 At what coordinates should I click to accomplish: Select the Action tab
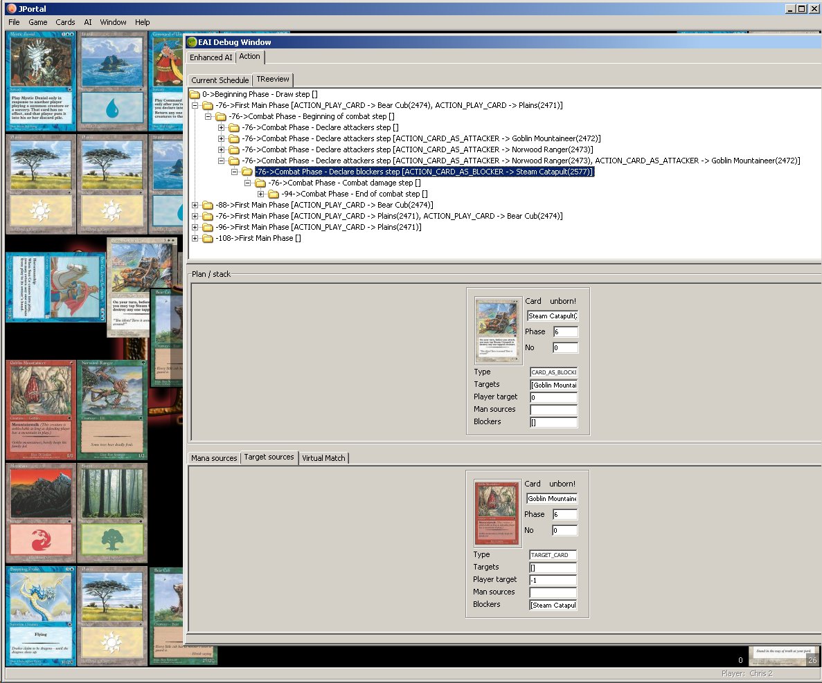(x=249, y=57)
